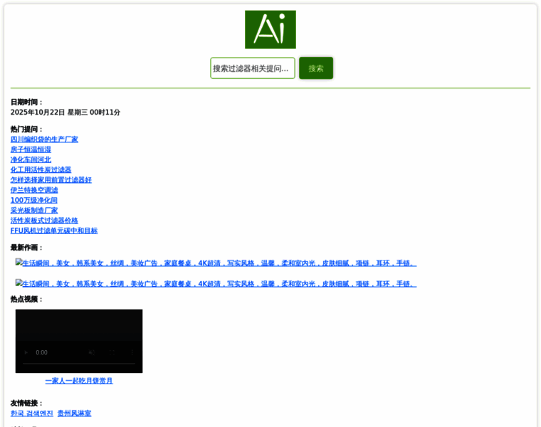This screenshot has height=427, width=541.
Task: Open the video's three-dot more options menu
Action: [132, 352]
